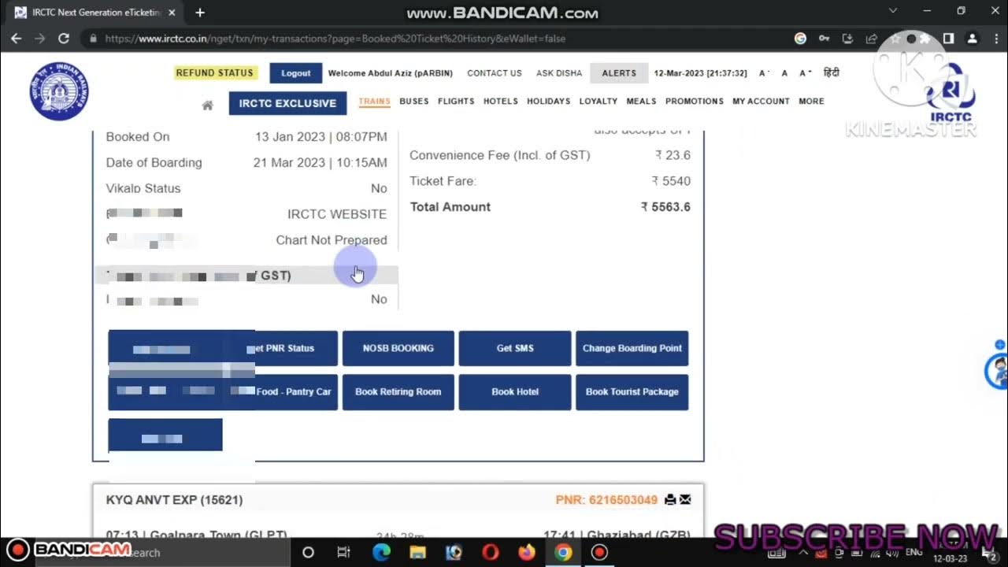Open IRCTC EXCLUSIVE menu
Viewport: 1008px width, 567px height.
coord(287,103)
